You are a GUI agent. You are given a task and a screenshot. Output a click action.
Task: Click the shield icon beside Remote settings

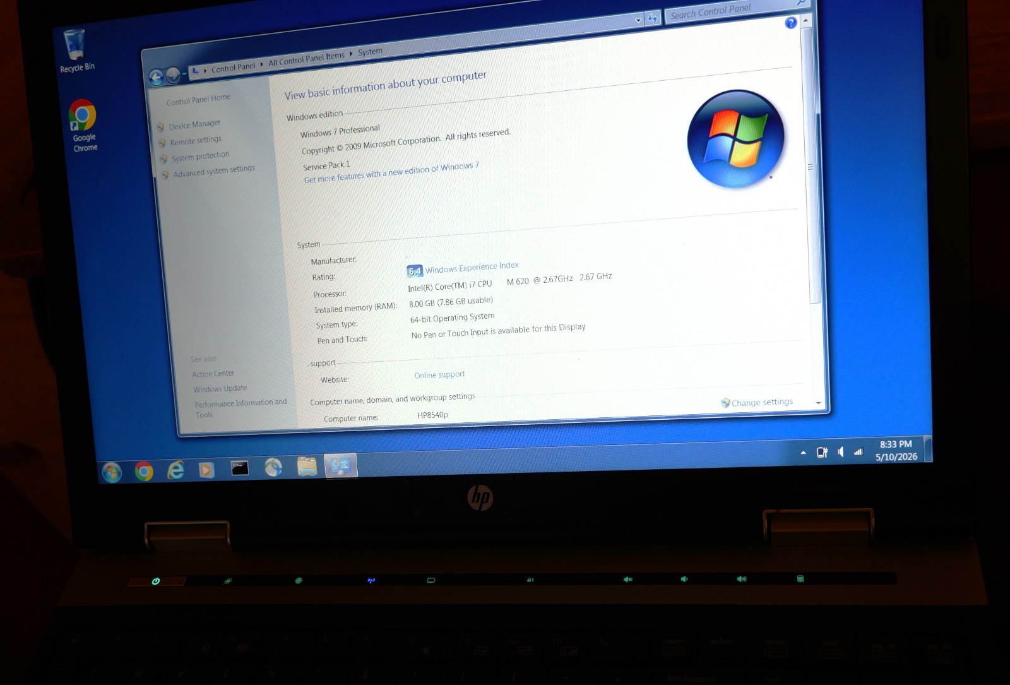(x=162, y=143)
